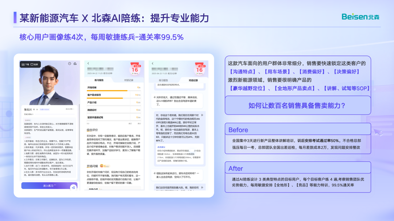Viewport: 394px width, 221px height.
Task: Open the bar chart statistics icon
Action: pos(75,64)
